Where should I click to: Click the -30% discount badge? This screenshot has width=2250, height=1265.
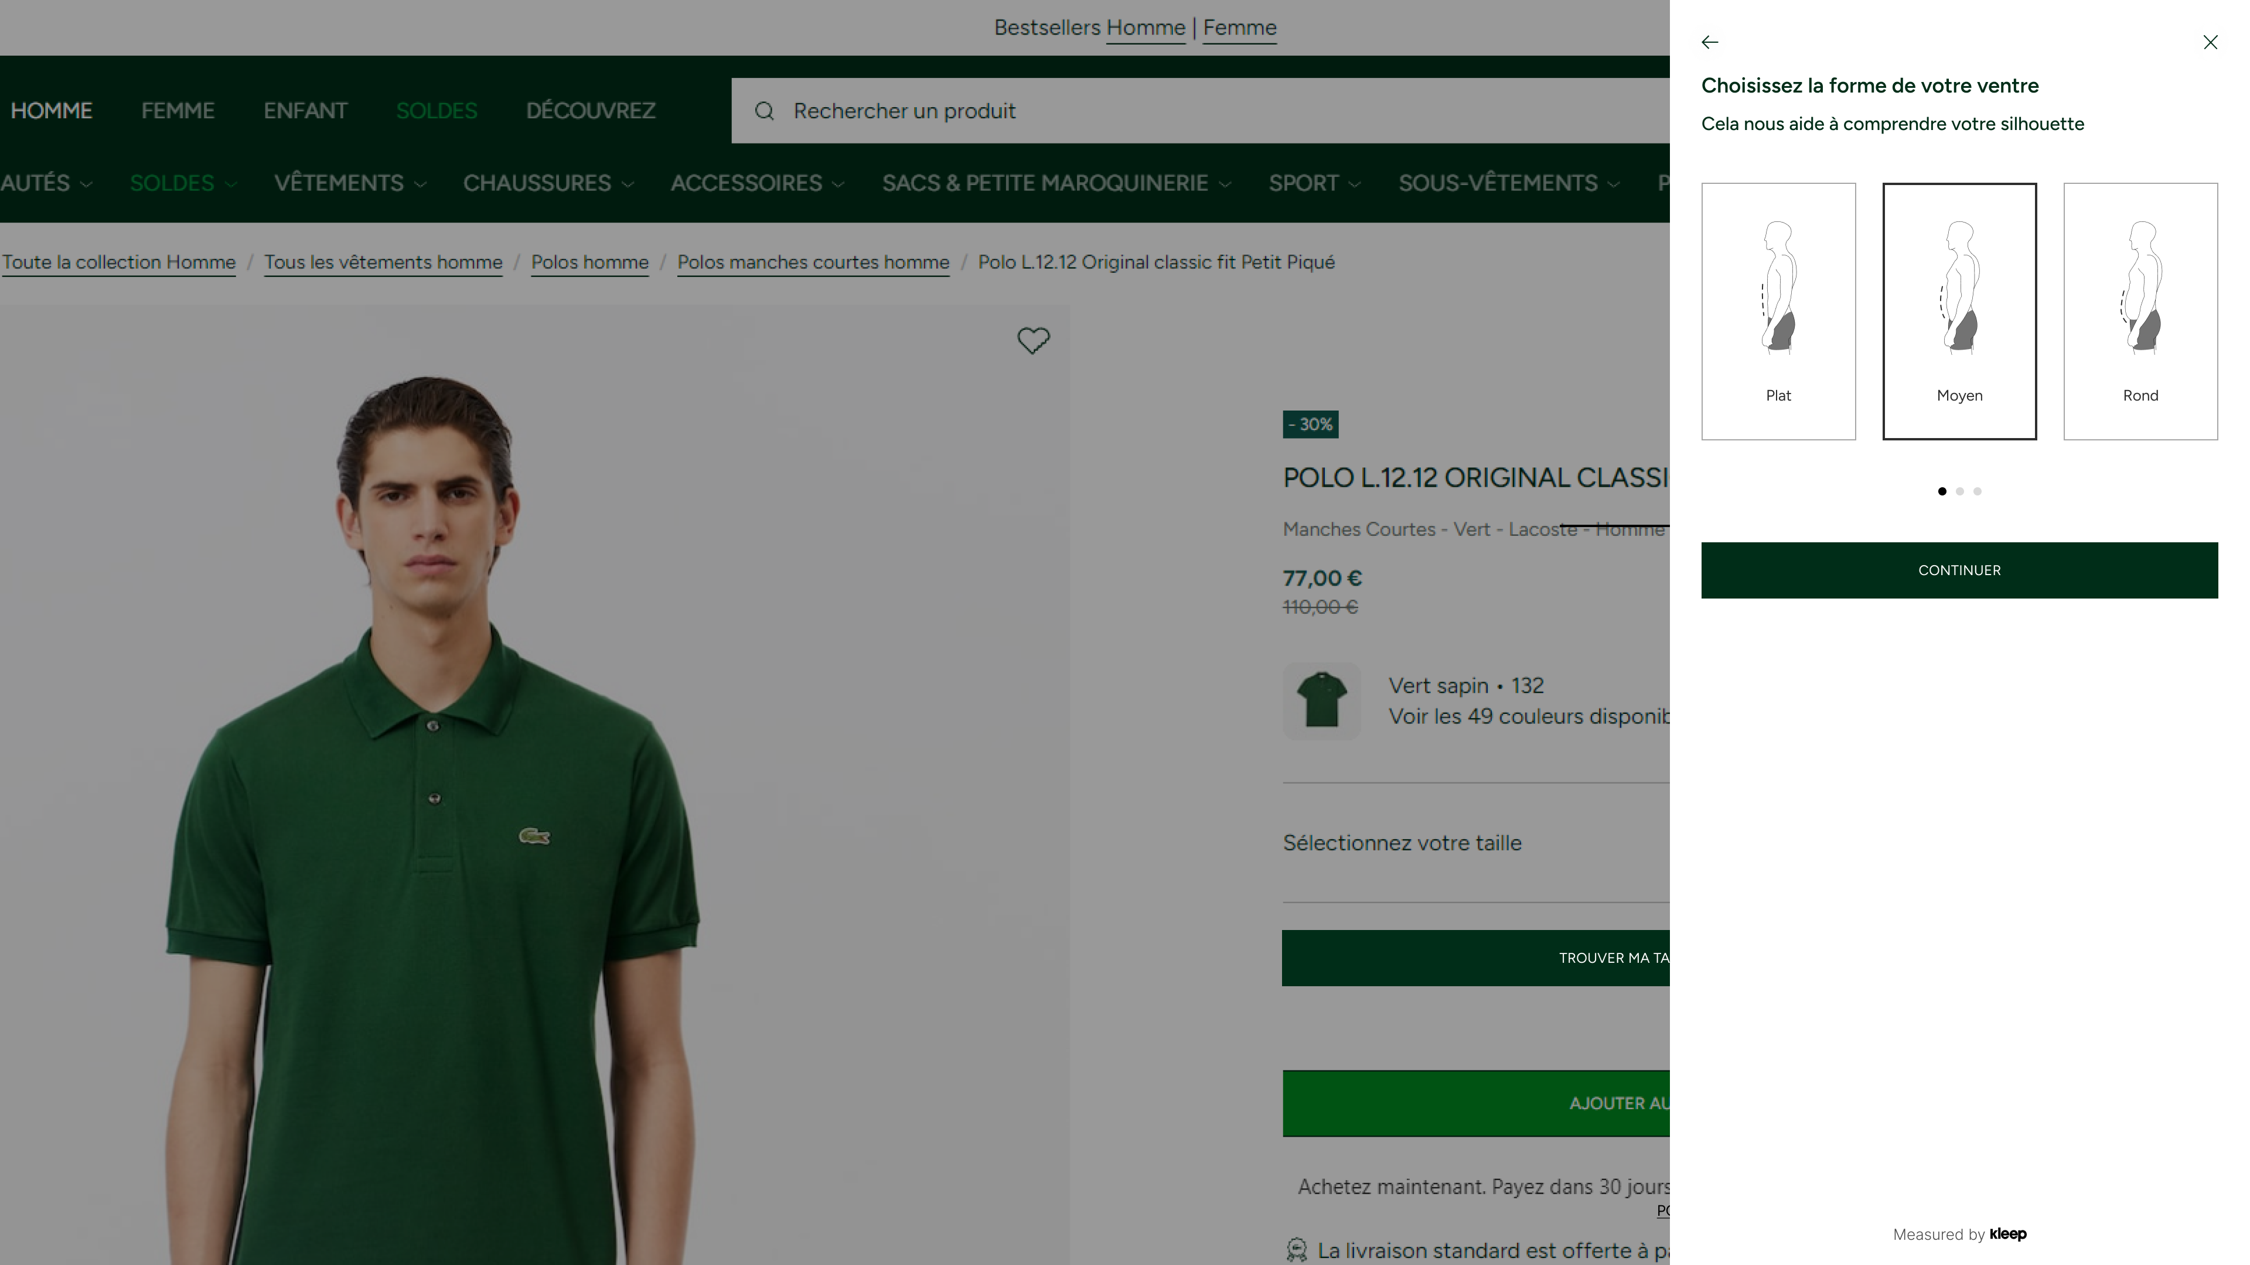(1310, 424)
